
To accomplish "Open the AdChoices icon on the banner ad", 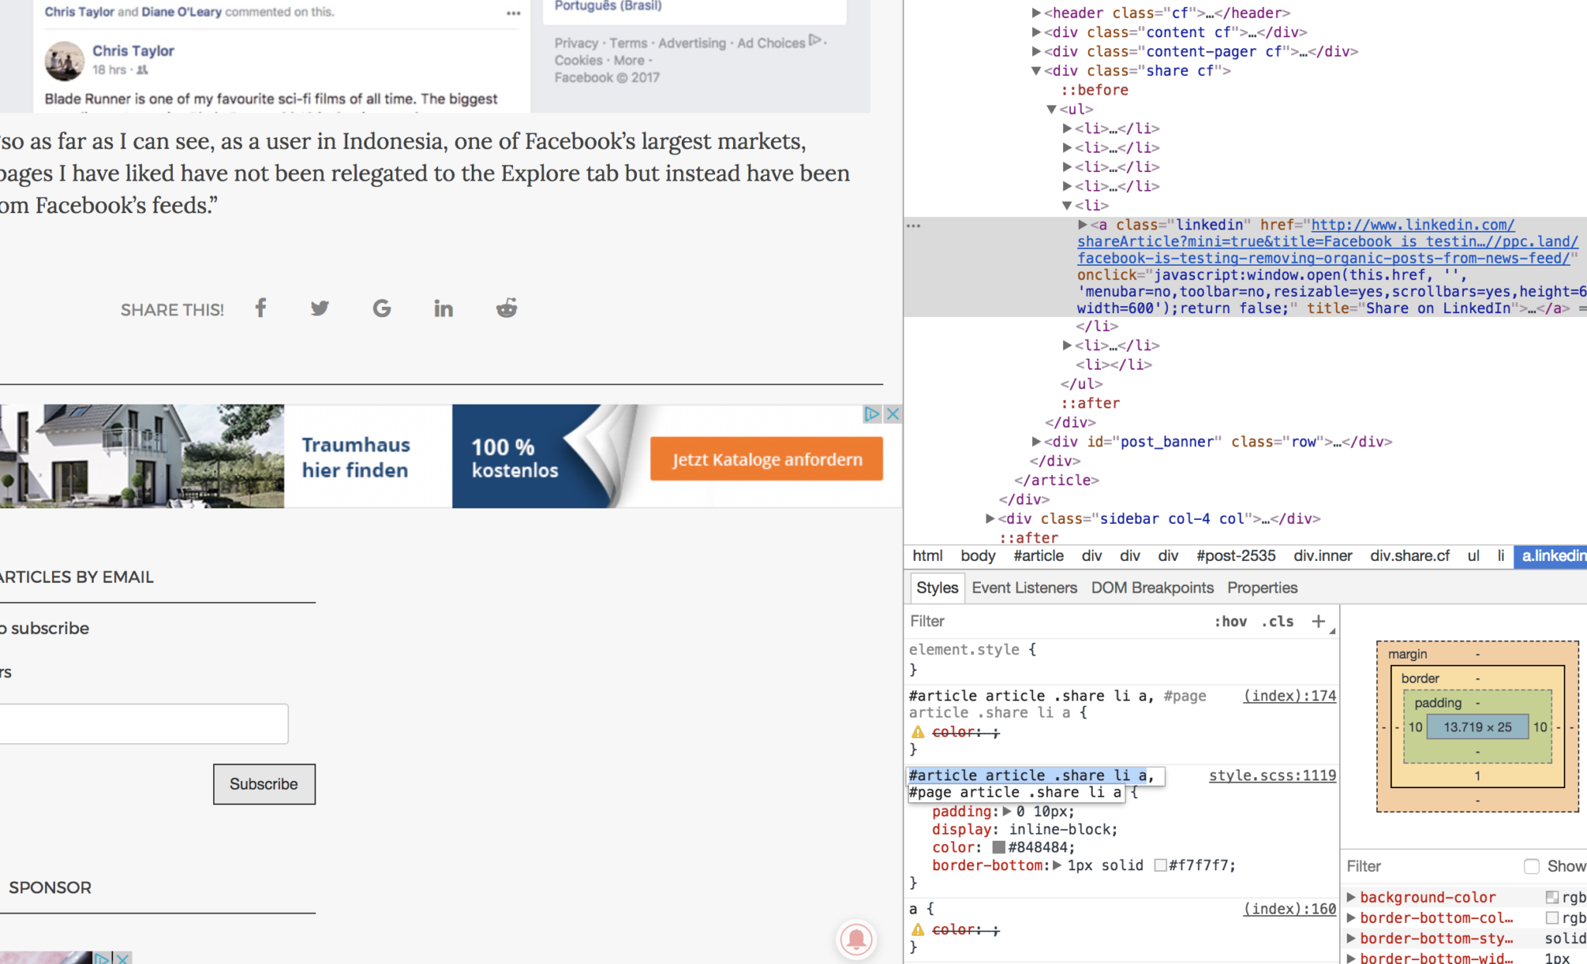I will click(x=872, y=414).
